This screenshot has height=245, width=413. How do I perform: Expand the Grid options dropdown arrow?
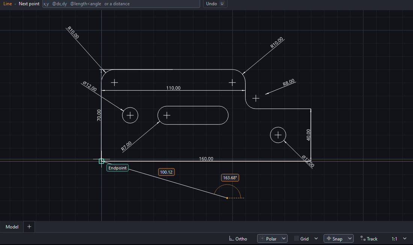[316, 239]
